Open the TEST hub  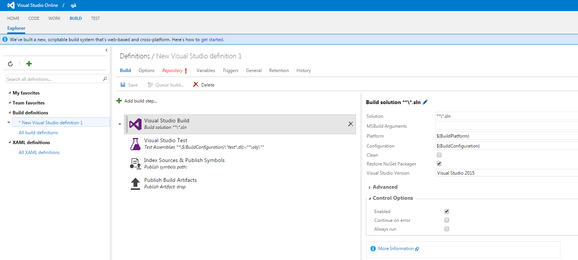click(95, 18)
